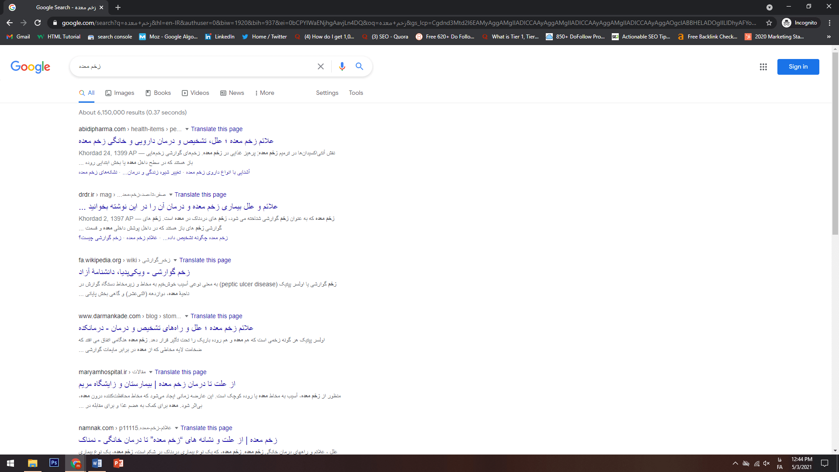Open LinkedIn bookmark
The height and width of the screenshot is (472, 839).
point(220,37)
